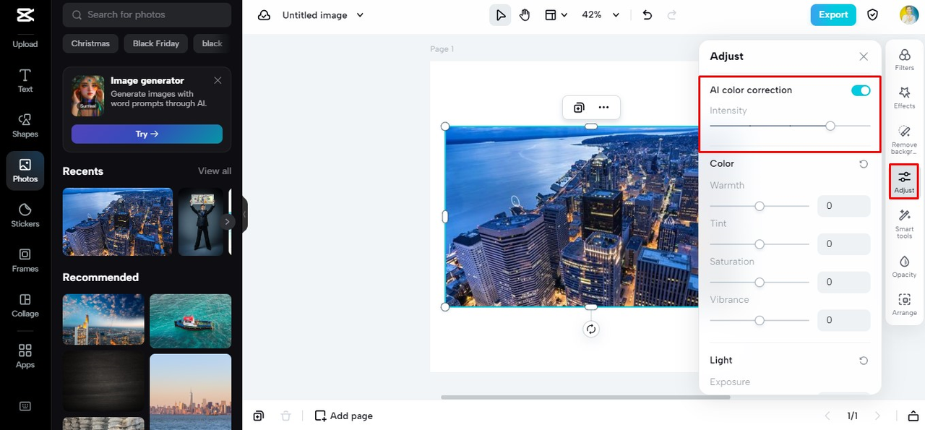Screen dimensions: 925x430
Task: Open the Upload panel
Action: pos(25,43)
